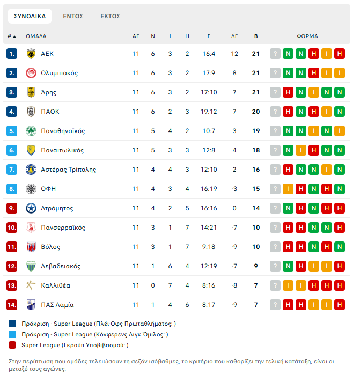Click the ΟΦΗ club logo
Image resolution: width=353 pixels, height=374 pixels.
(x=31, y=189)
